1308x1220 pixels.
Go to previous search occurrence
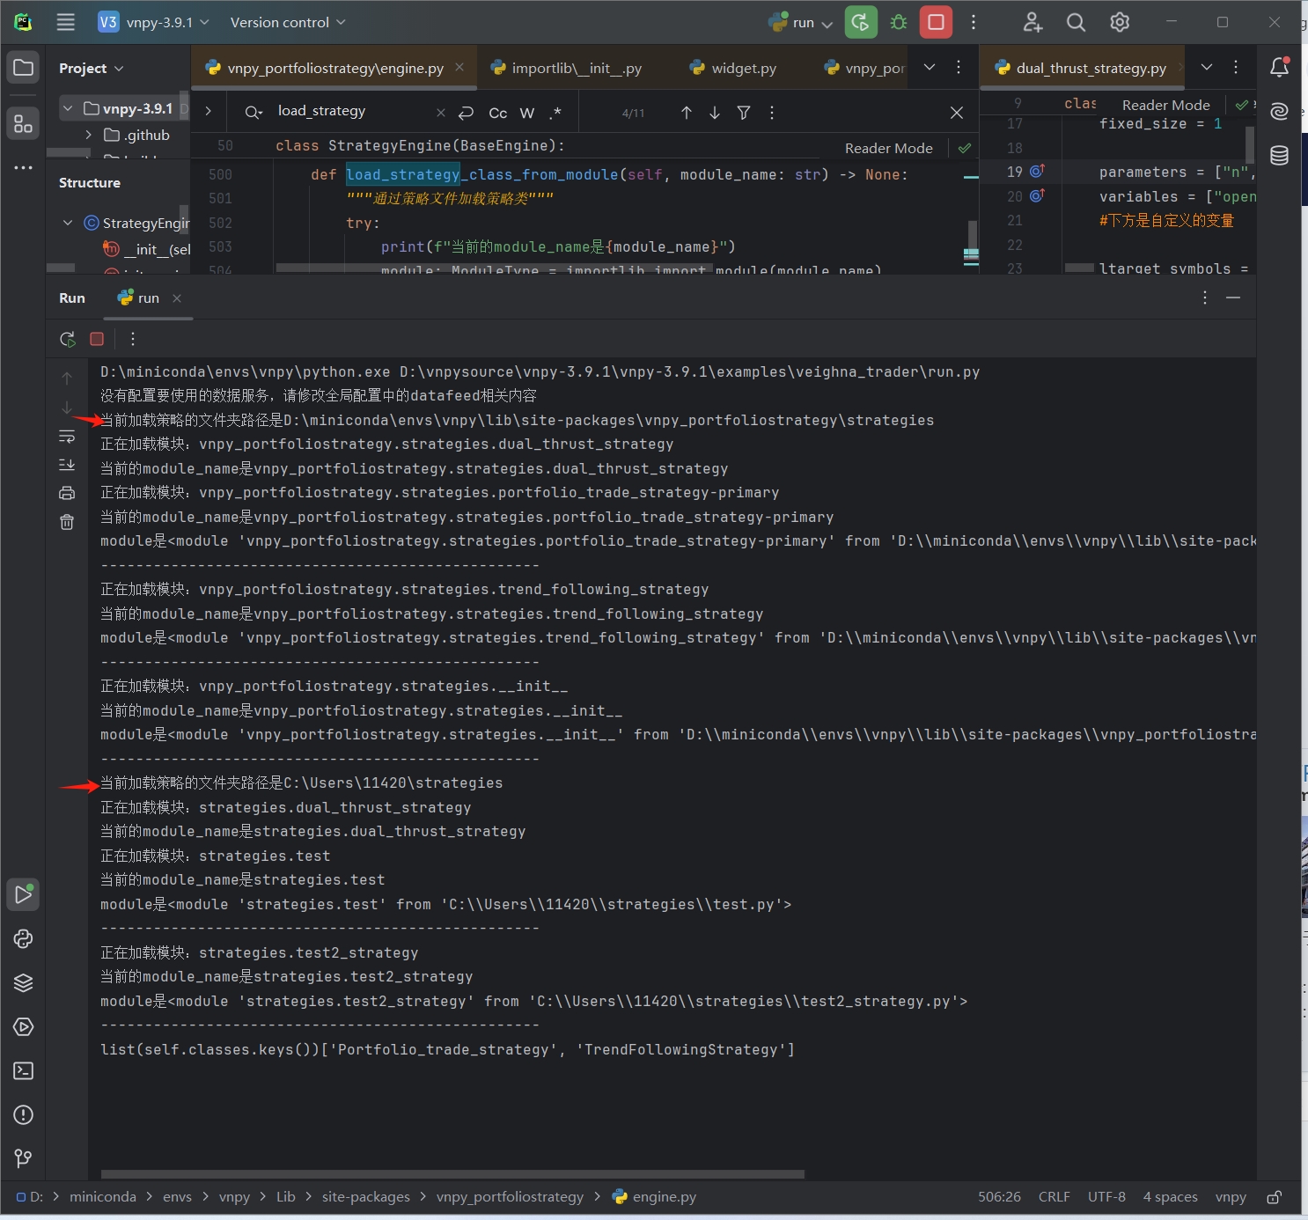(687, 113)
